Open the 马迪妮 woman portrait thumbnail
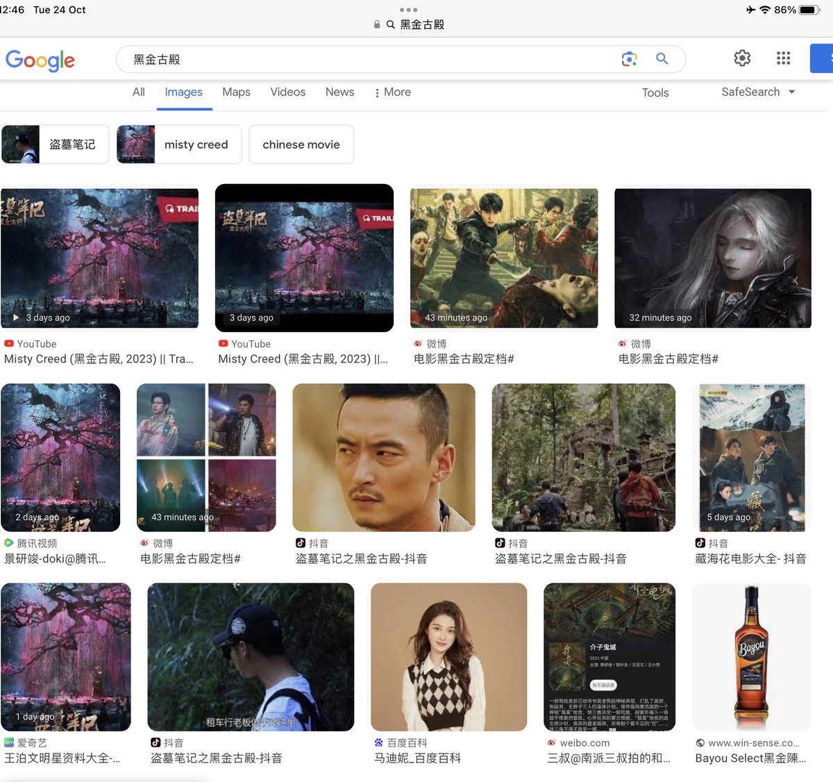Image resolution: width=833 pixels, height=782 pixels. [x=449, y=657]
